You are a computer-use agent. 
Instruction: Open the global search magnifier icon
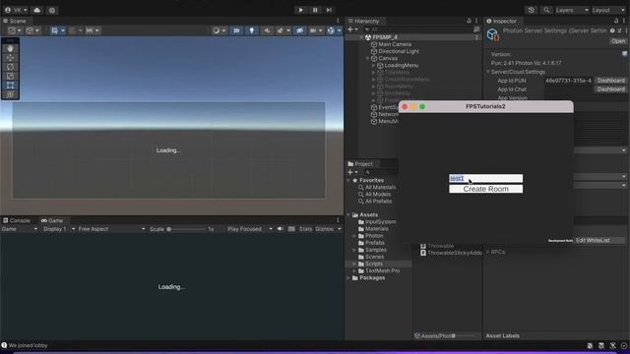pos(546,10)
